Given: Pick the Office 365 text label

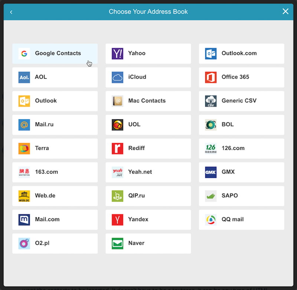Looking at the screenshot, I should (x=235, y=77).
